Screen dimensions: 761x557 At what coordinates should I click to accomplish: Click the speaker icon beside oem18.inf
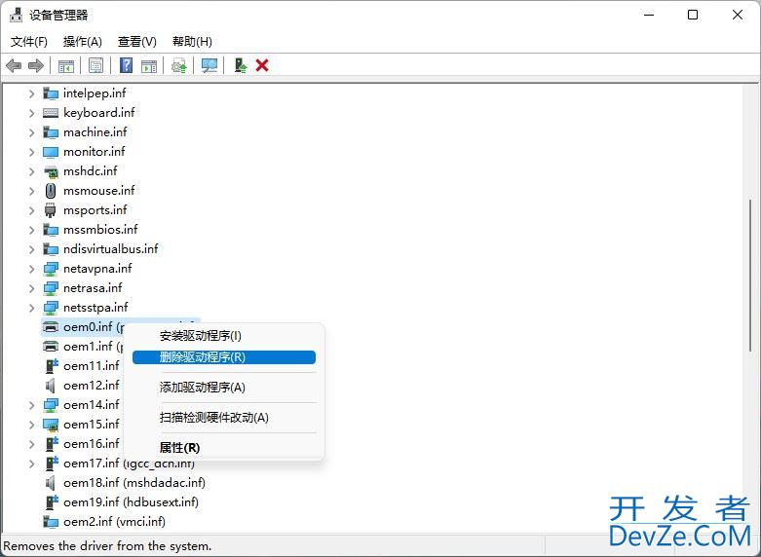(x=50, y=483)
